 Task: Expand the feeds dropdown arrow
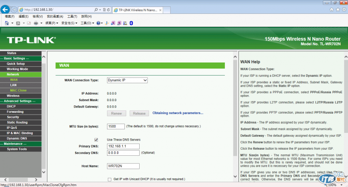point(23,23)
